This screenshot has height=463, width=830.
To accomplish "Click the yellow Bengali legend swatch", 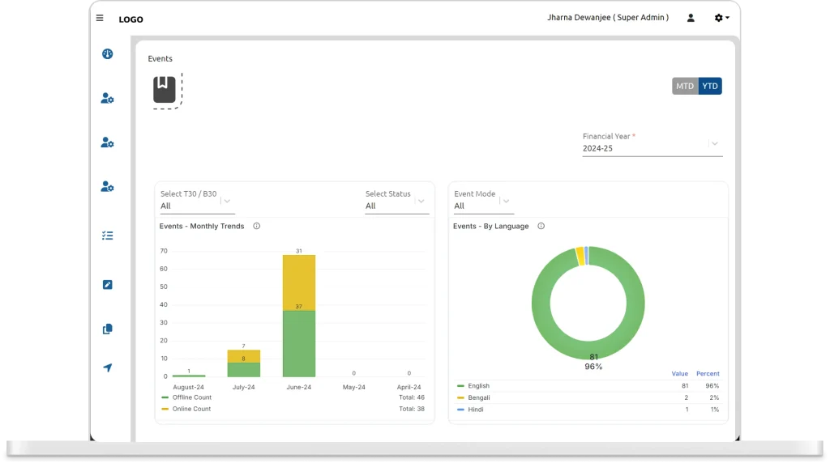I will pos(460,398).
